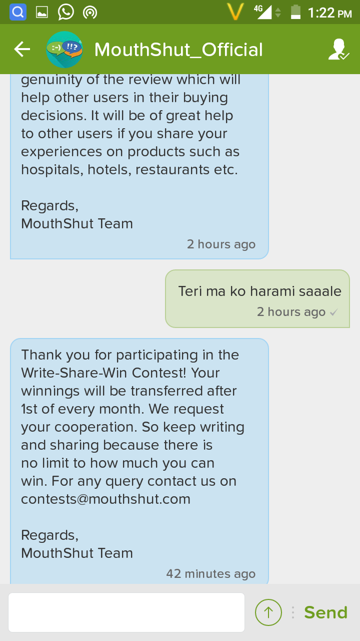Tap the search app icon in status bar

18,12
